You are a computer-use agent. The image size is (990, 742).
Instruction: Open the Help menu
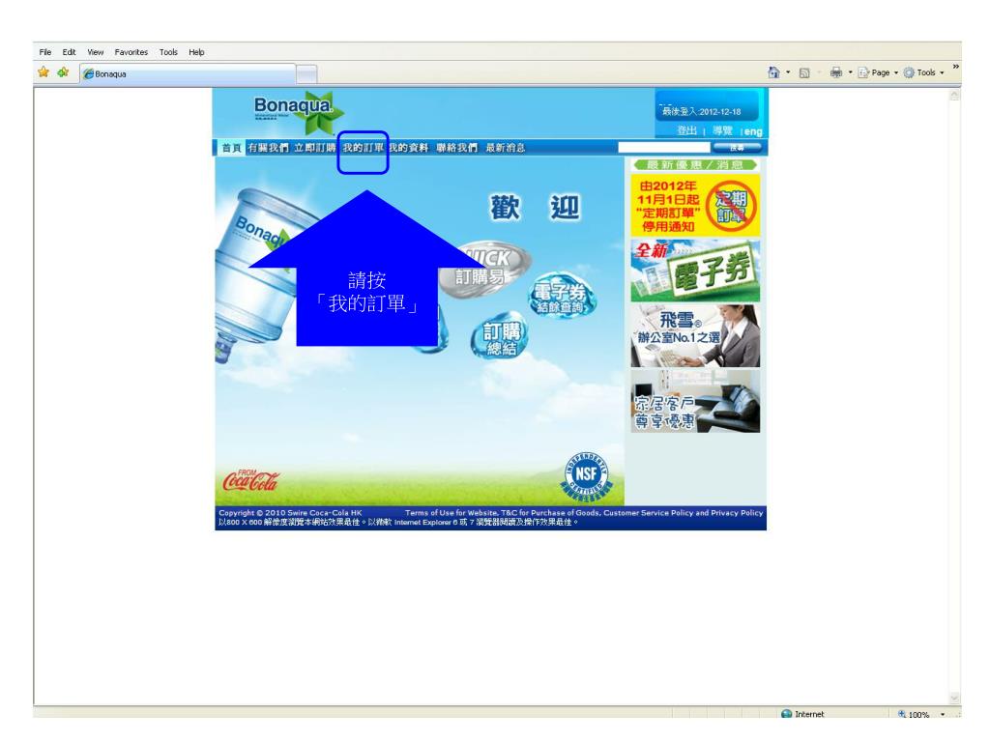196,52
